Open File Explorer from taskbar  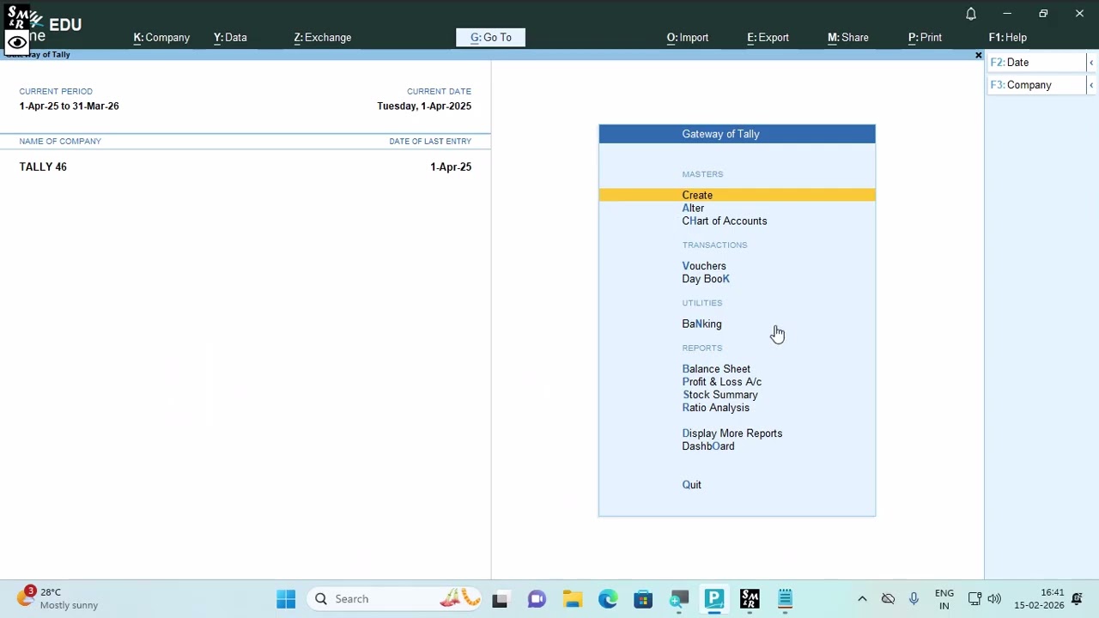573,599
